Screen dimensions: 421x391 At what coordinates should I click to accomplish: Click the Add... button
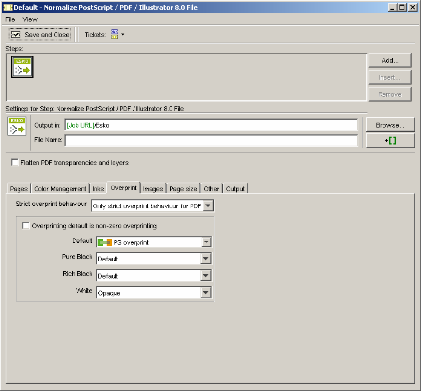[x=390, y=60]
